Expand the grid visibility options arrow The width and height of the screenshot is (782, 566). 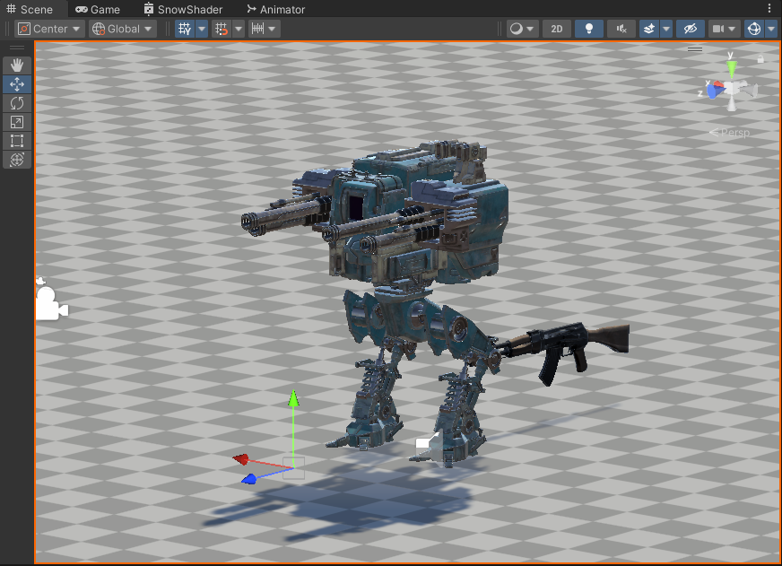pos(202,29)
